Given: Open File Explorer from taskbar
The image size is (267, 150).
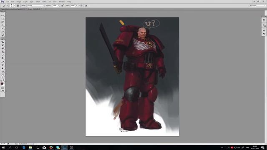Looking at the screenshot, I should pyautogui.click(x=30, y=147).
